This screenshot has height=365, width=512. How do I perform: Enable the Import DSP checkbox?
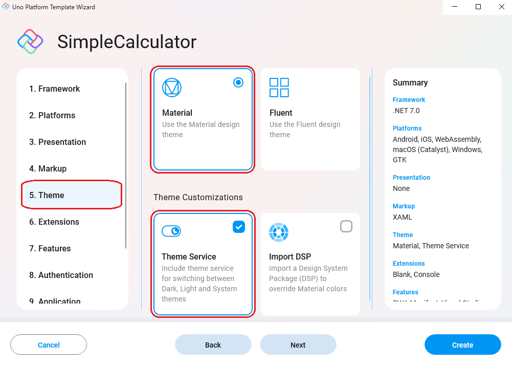pos(346,227)
